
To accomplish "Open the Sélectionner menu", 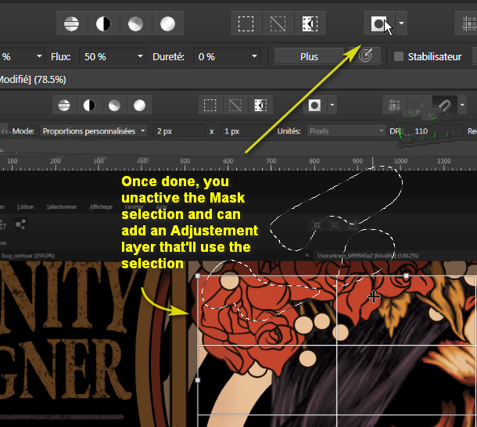I will pos(62,207).
